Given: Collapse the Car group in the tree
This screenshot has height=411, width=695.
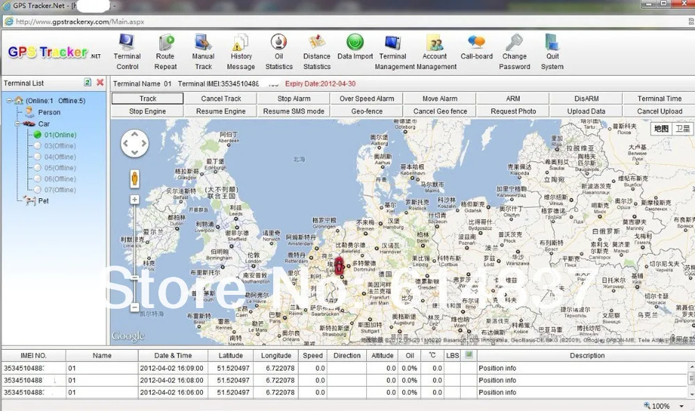Looking at the screenshot, I should coord(17,124).
